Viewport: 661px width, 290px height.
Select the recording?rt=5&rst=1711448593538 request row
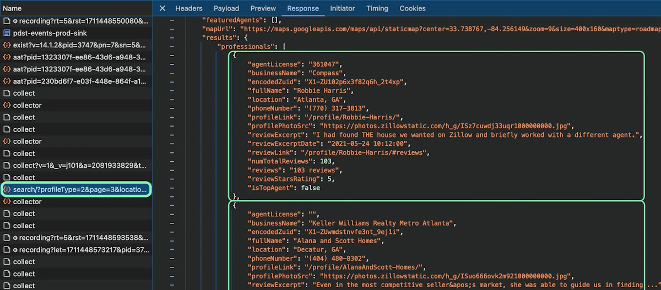pyautogui.click(x=76, y=238)
